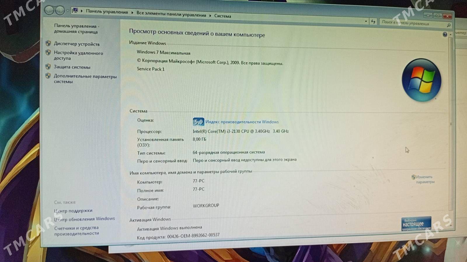Click the Forward navigation arrow button
This screenshot has width=467, height=262.
coord(60,11)
